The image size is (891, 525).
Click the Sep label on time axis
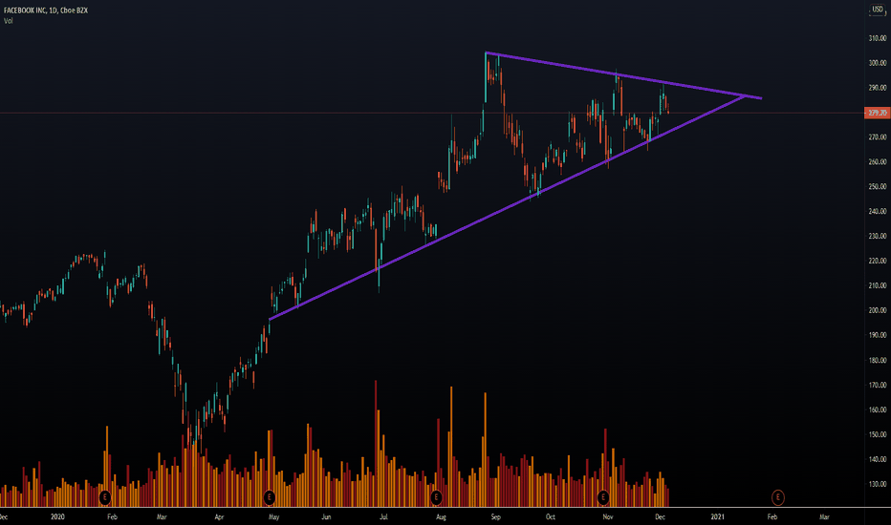click(495, 517)
